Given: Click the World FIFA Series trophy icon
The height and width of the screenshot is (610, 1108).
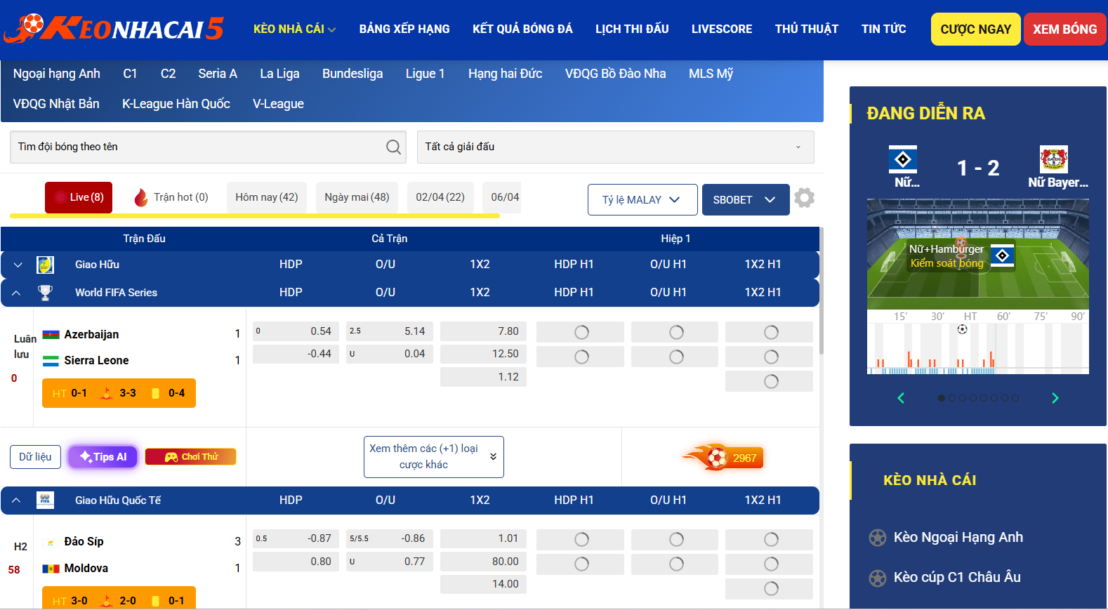Looking at the screenshot, I should (x=45, y=293).
